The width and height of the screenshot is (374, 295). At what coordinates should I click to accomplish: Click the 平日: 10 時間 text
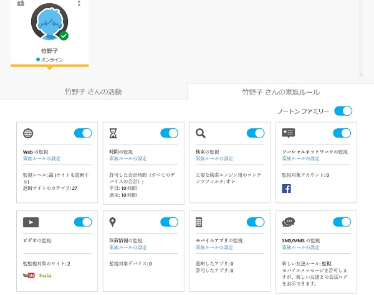[123, 189]
